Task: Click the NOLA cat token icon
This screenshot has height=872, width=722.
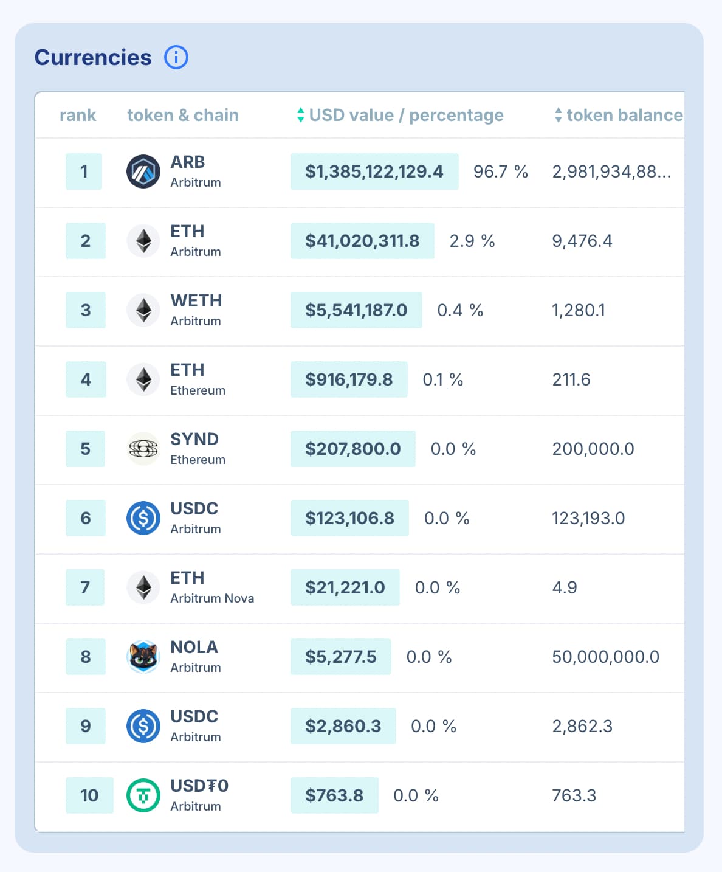Action: coord(143,657)
